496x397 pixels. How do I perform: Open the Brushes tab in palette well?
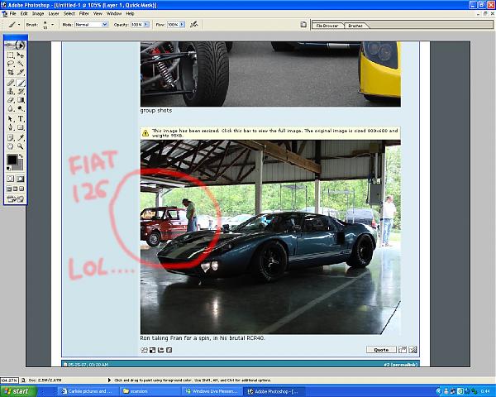[355, 26]
